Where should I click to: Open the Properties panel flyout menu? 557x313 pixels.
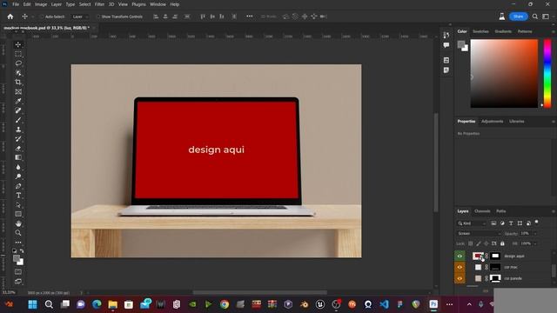(554, 122)
